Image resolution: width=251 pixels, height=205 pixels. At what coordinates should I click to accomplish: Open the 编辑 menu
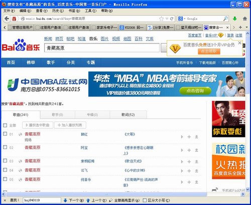coord(25,11)
